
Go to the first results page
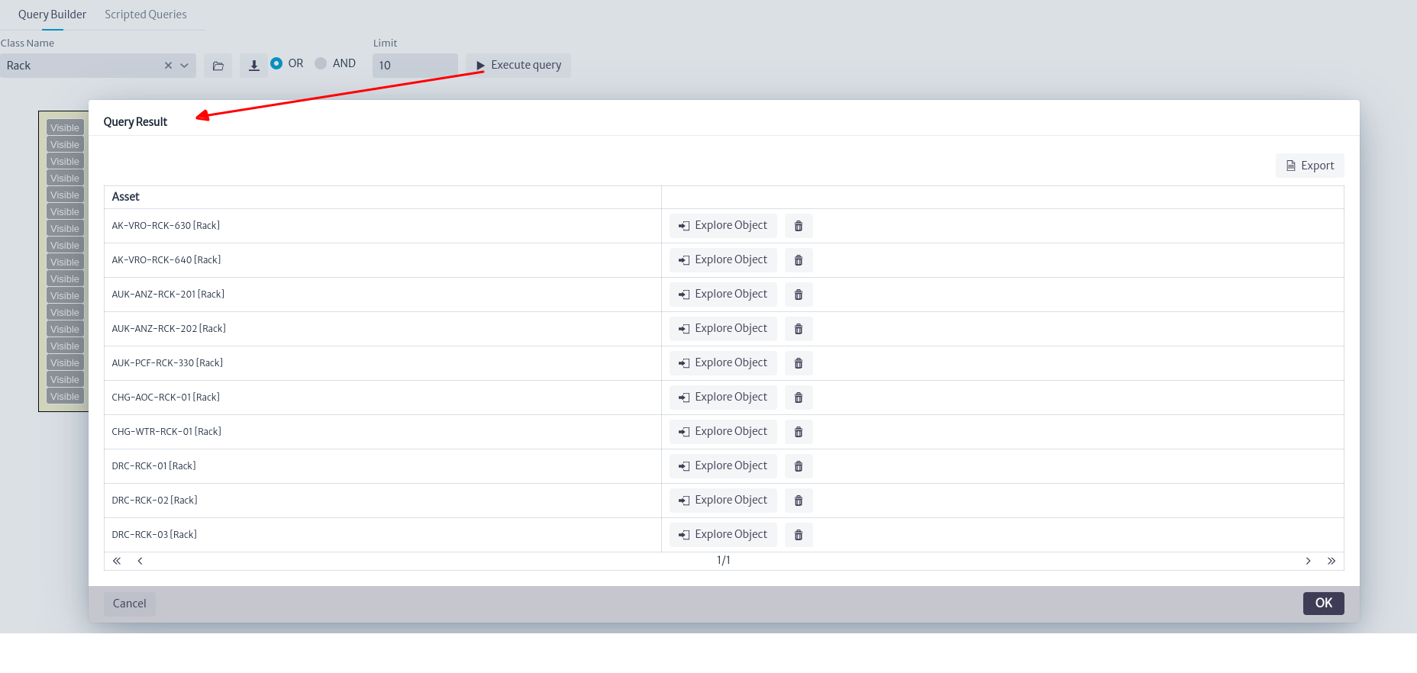pos(117,561)
